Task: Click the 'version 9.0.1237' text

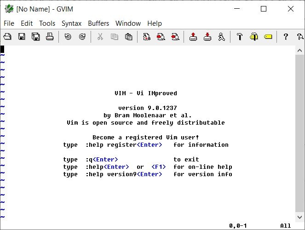Action: click(x=148, y=108)
